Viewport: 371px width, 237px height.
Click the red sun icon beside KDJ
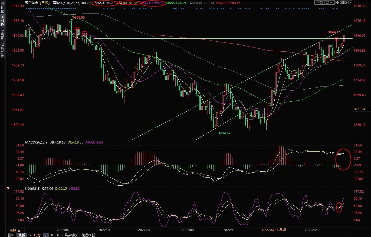[8, 188]
